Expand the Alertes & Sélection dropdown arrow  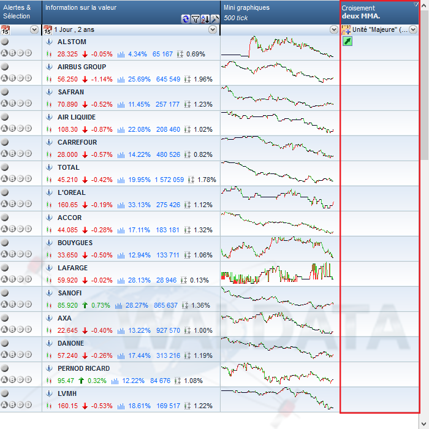tap(34, 29)
